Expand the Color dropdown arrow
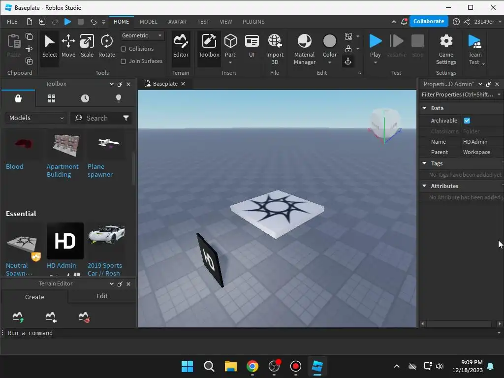504x378 pixels. (x=329, y=63)
